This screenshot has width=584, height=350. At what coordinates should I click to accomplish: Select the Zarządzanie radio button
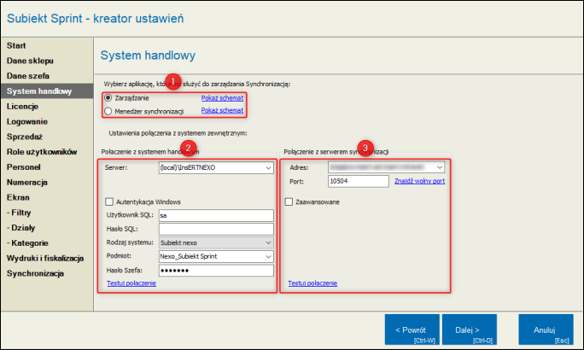[108, 98]
